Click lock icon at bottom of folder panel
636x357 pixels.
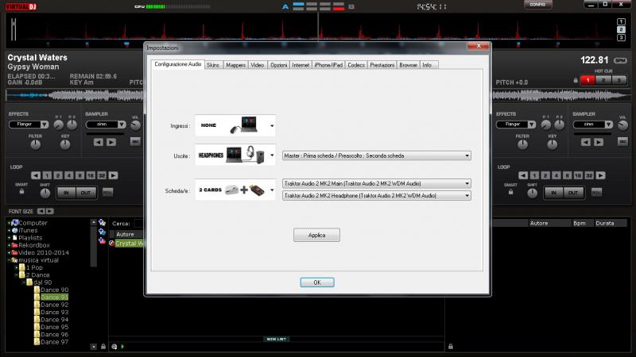[x=103, y=347]
